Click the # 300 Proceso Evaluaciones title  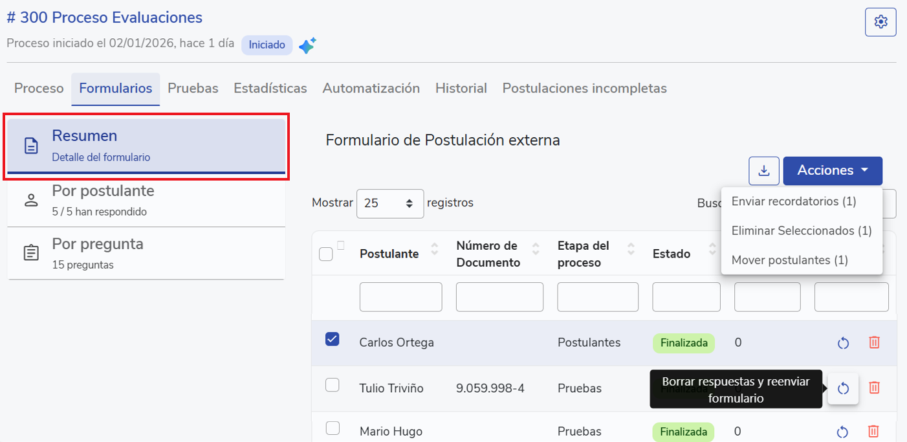tap(105, 17)
